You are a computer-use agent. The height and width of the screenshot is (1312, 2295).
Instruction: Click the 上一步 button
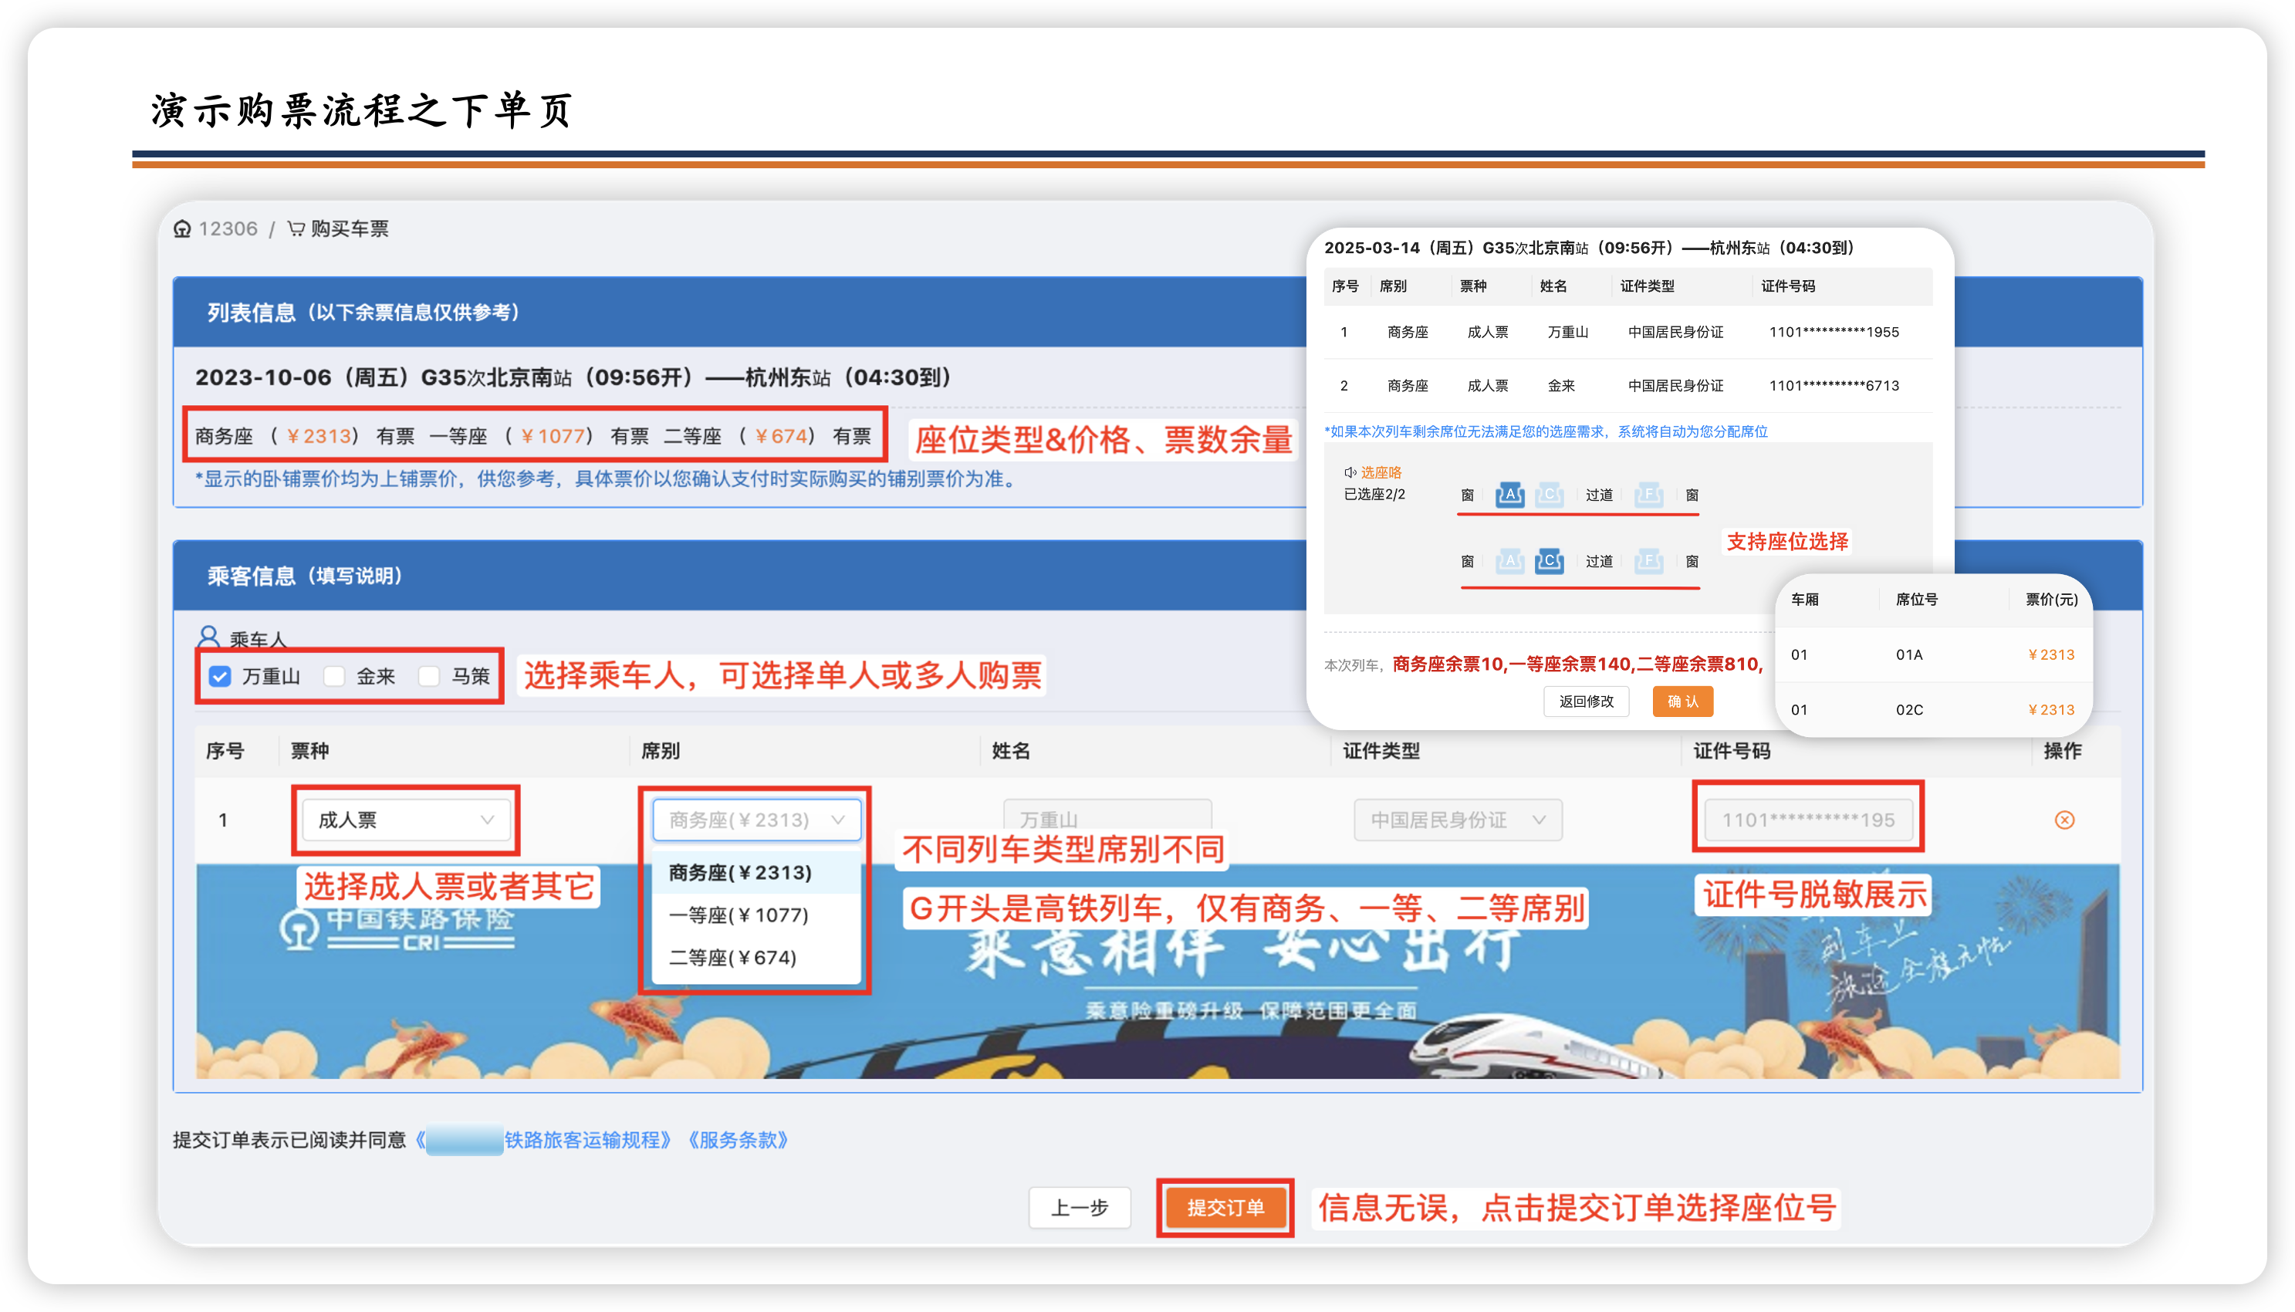coord(1080,1208)
